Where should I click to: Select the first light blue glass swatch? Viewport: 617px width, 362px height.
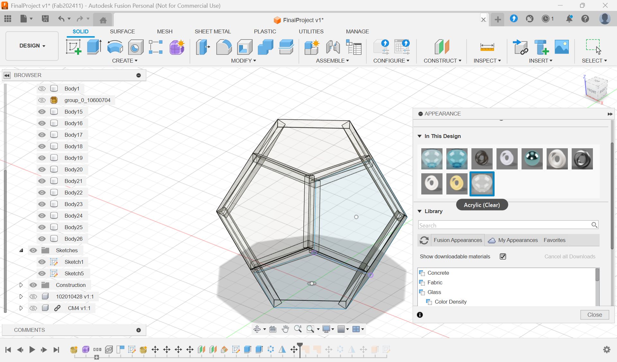tap(432, 159)
